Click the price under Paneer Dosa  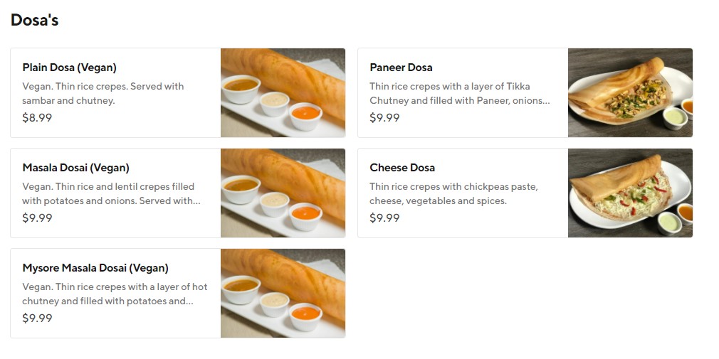(384, 118)
